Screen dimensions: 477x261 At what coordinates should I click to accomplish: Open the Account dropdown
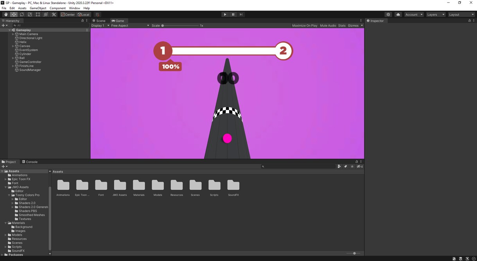tap(414, 14)
